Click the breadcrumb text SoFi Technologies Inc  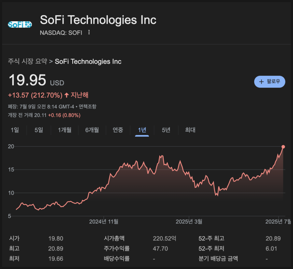coord(88,62)
